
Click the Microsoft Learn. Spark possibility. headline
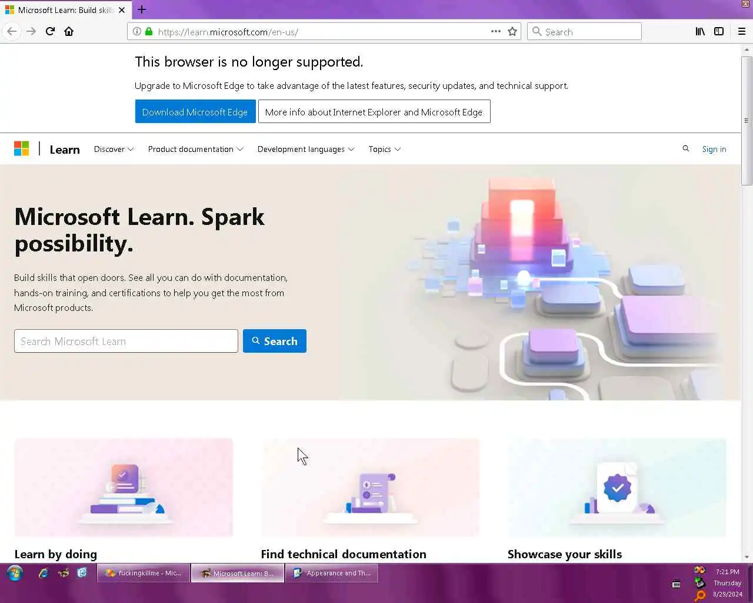pos(139,230)
